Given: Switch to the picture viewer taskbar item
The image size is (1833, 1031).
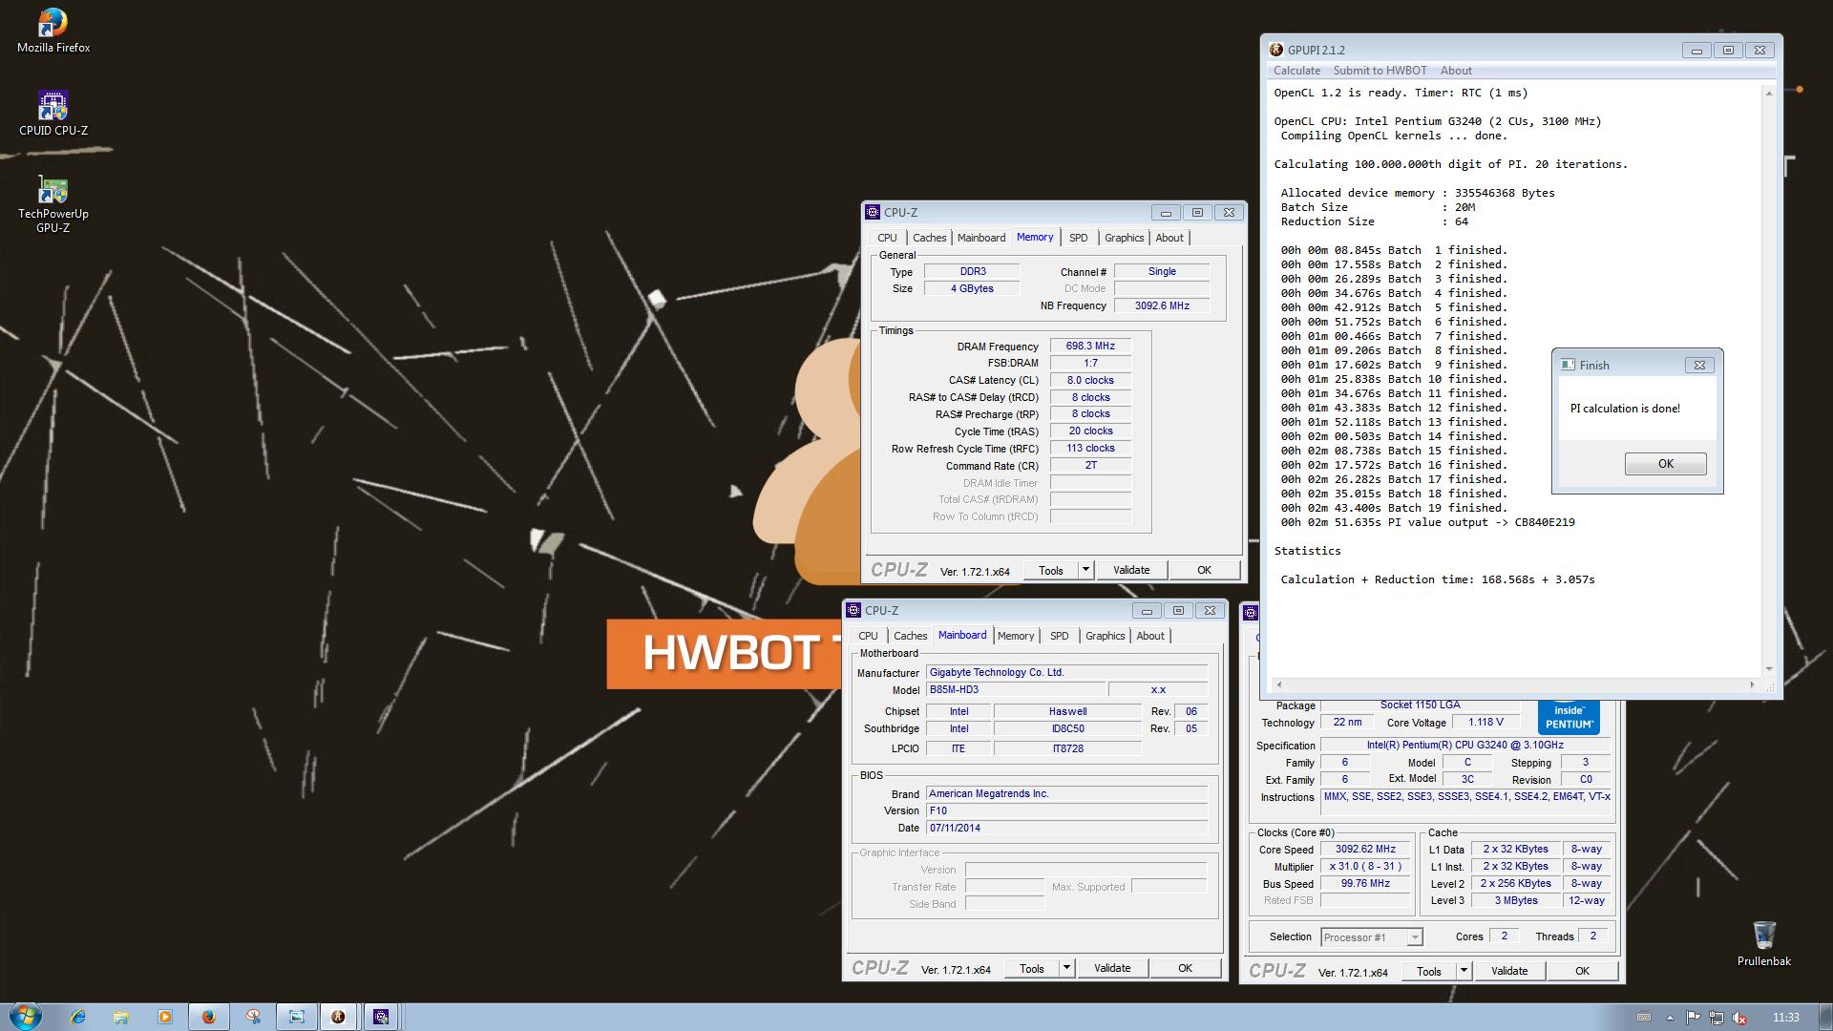Looking at the screenshot, I should 296,1017.
